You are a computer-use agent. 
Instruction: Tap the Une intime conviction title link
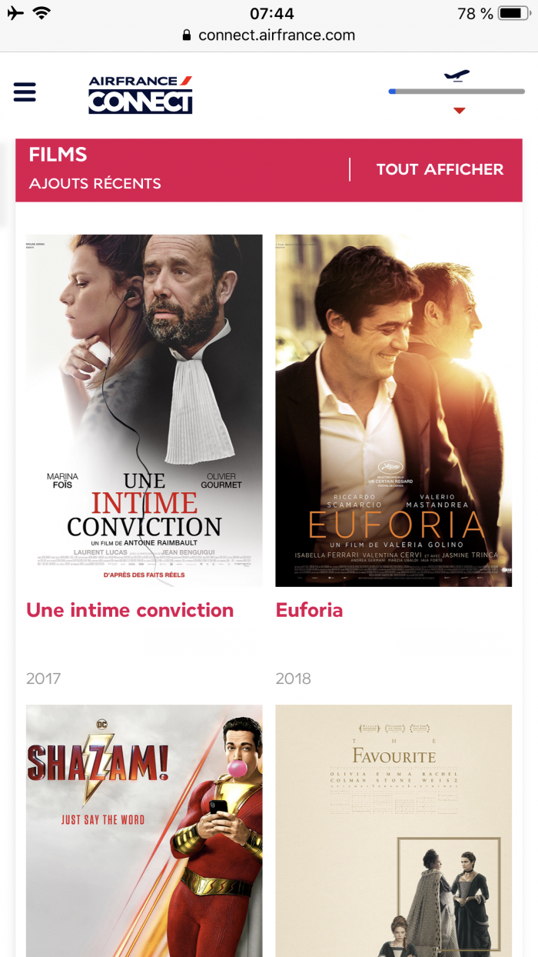coord(130,610)
